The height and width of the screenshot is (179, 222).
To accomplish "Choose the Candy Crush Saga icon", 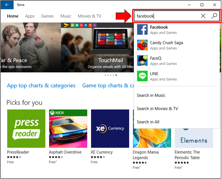I will (x=142, y=45).
